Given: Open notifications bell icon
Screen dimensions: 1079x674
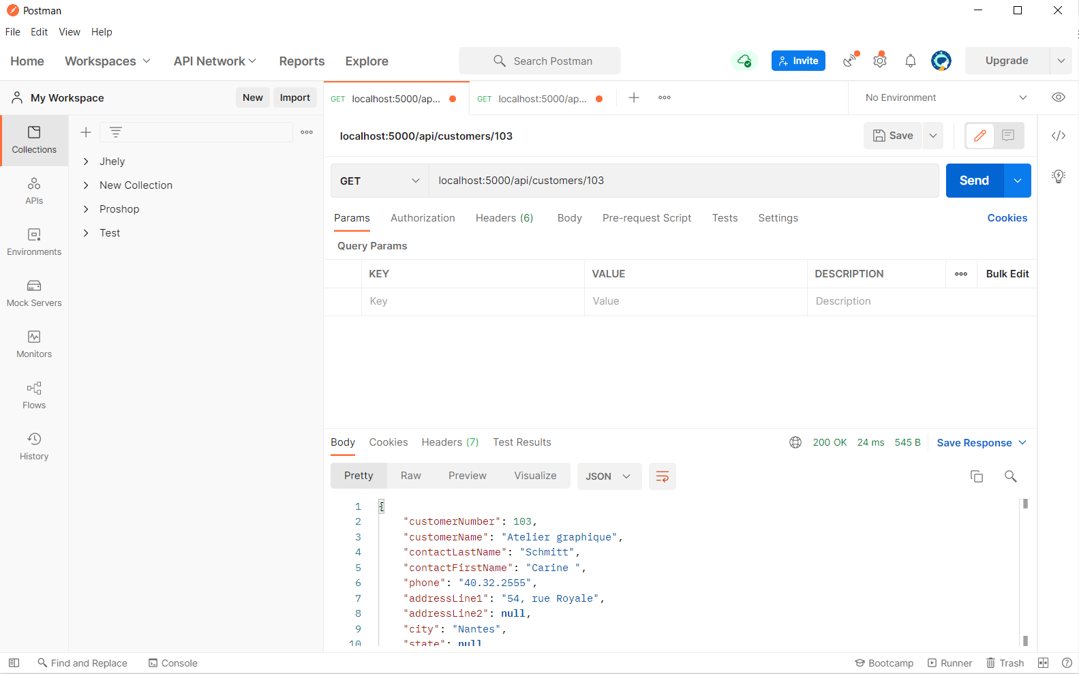Looking at the screenshot, I should tap(911, 61).
